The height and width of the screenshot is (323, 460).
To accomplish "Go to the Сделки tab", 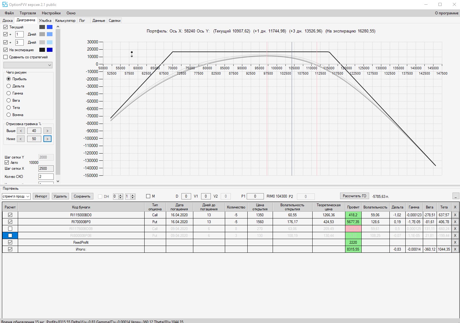I will coord(115,21).
